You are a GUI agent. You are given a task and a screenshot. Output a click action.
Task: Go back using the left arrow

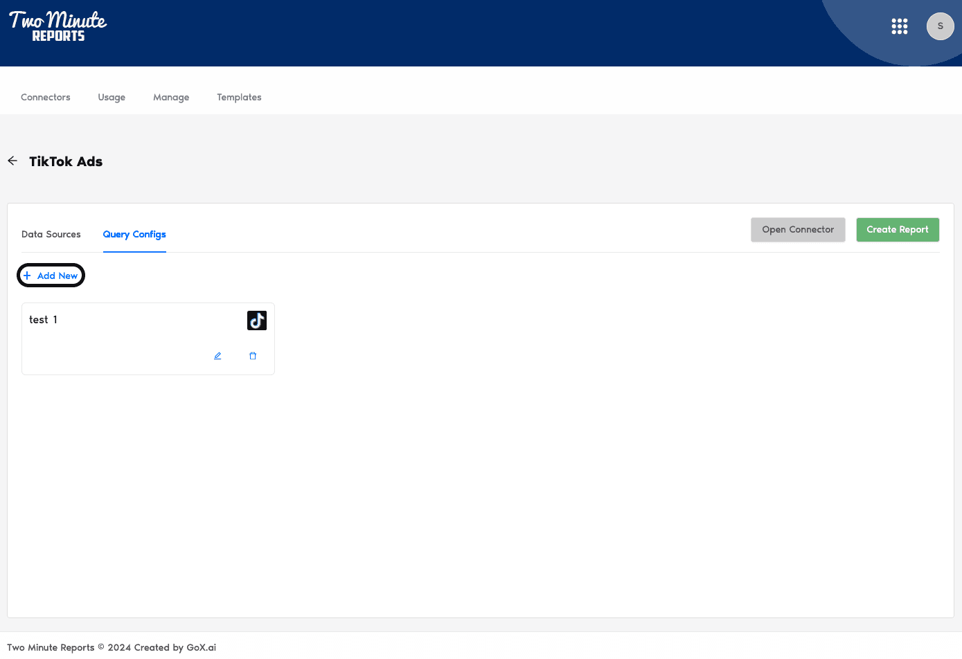coord(12,161)
